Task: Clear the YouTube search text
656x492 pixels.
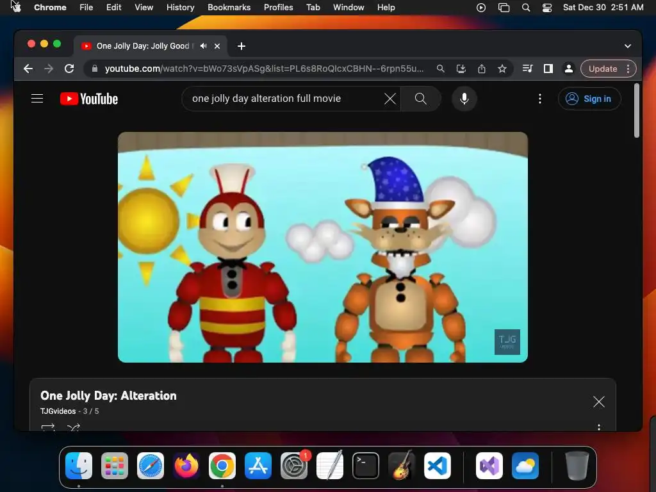Action: (x=390, y=99)
